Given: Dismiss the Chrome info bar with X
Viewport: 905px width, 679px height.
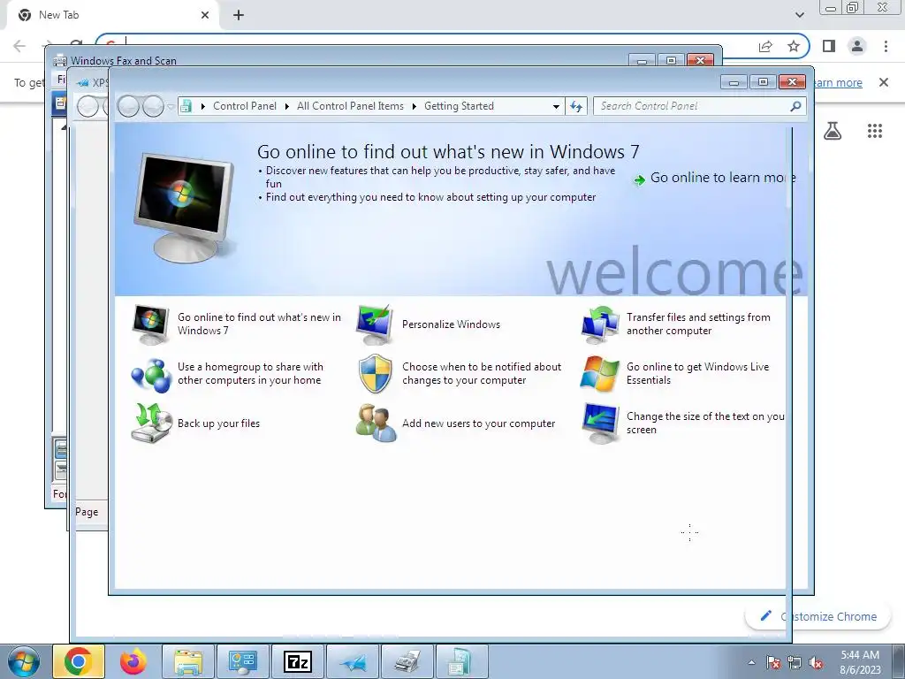Looking at the screenshot, I should [x=884, y=82].
